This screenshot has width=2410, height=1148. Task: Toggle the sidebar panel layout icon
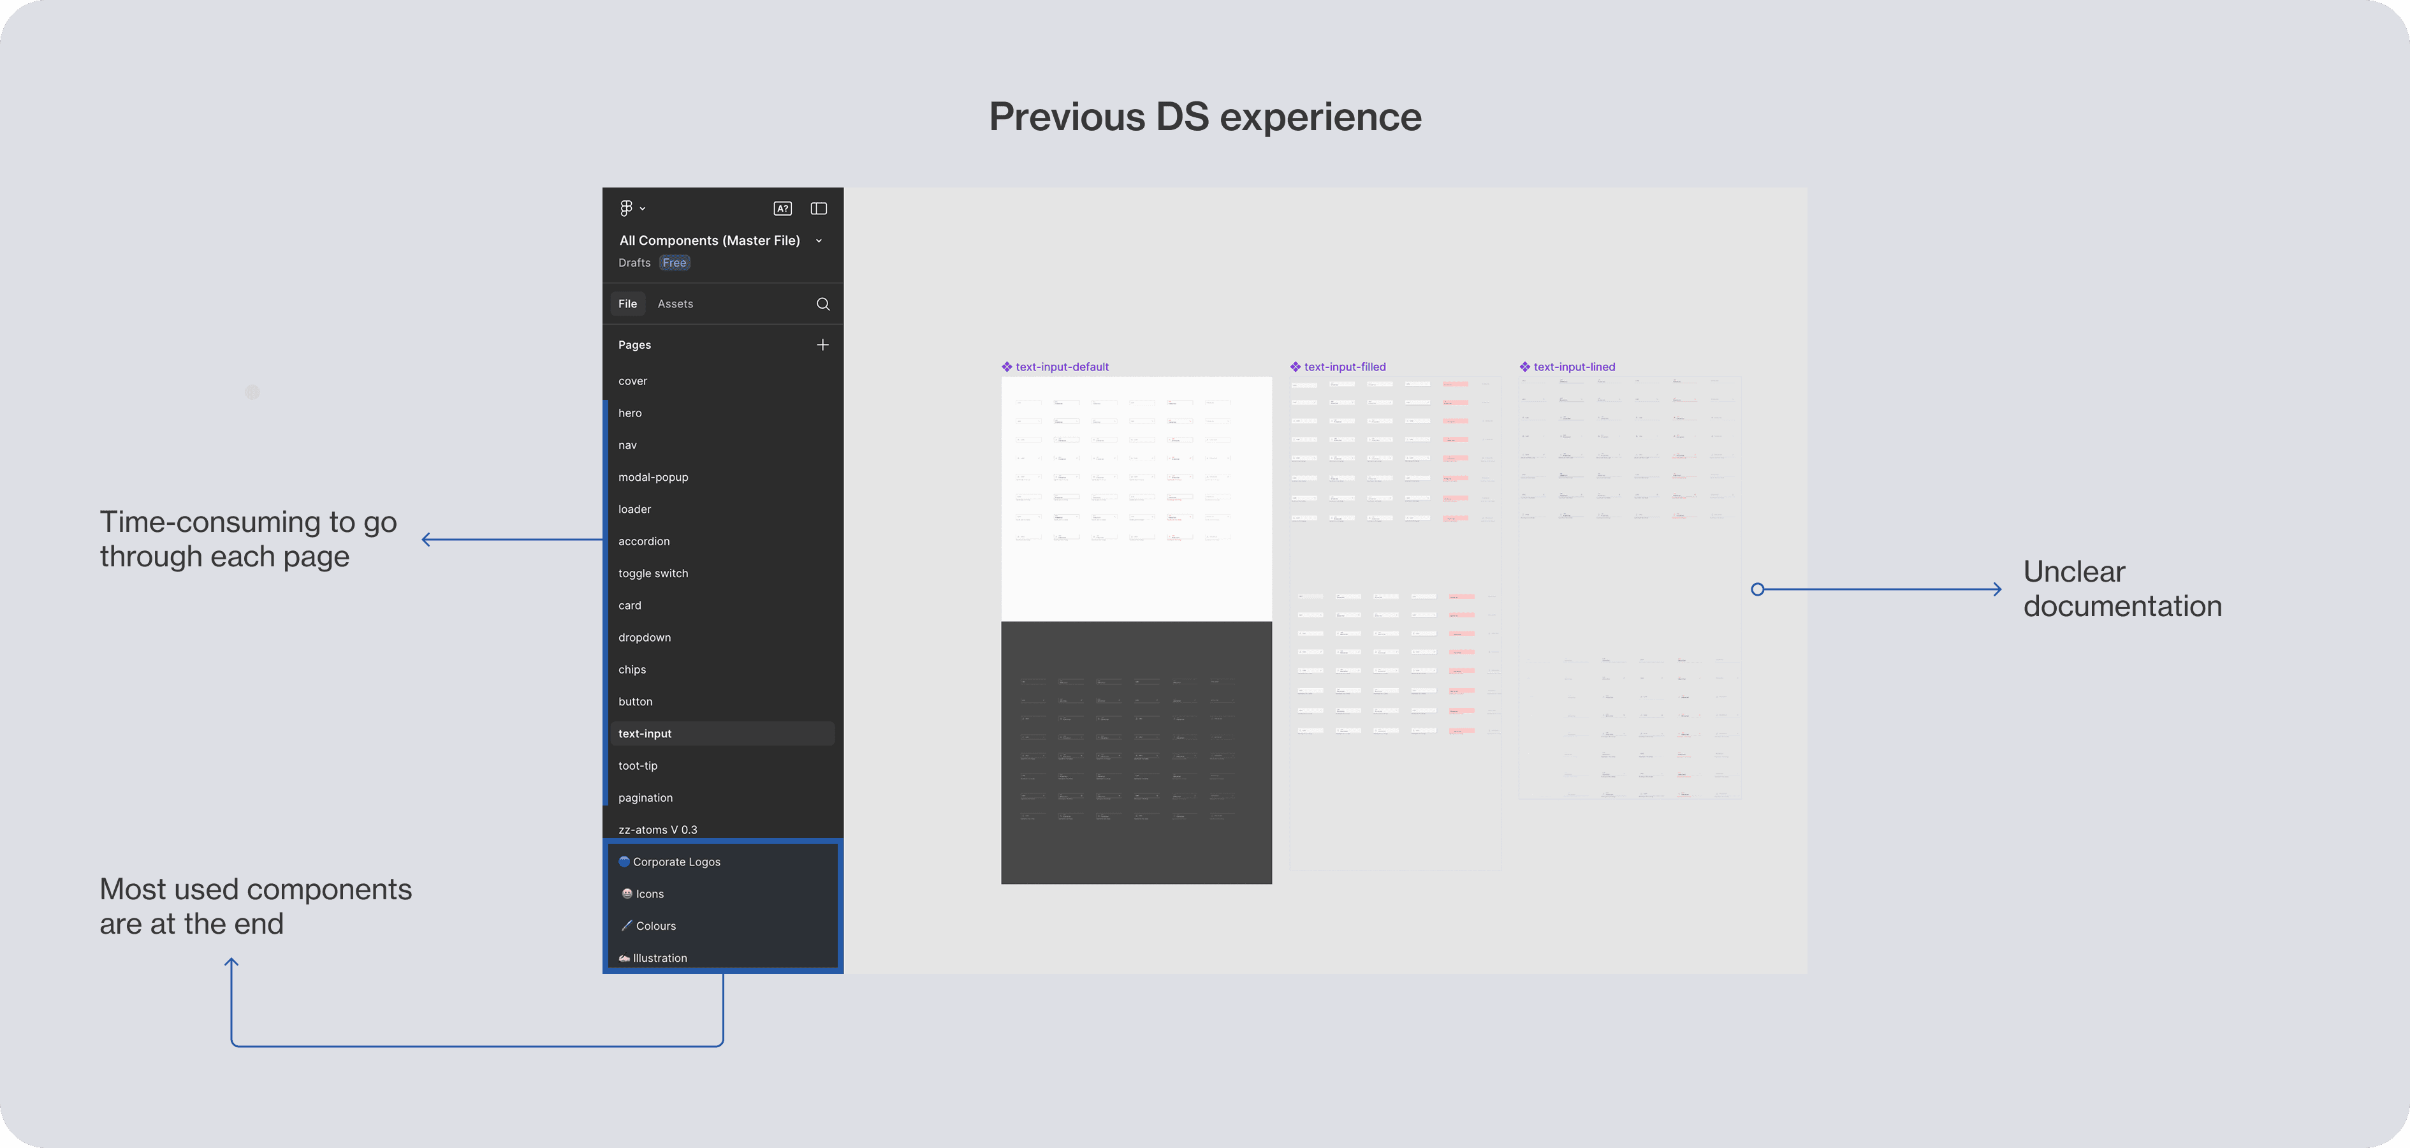[x=819, y=209]
